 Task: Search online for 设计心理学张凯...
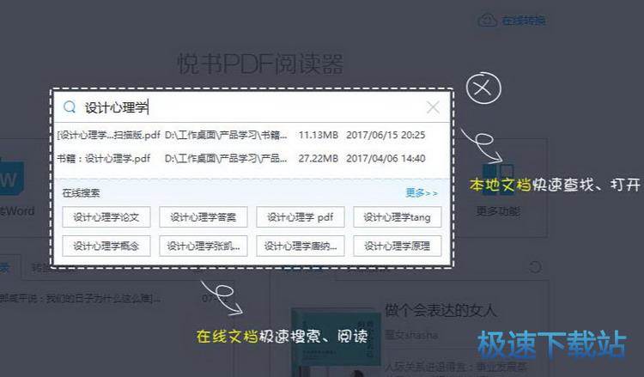coord(204,246)
